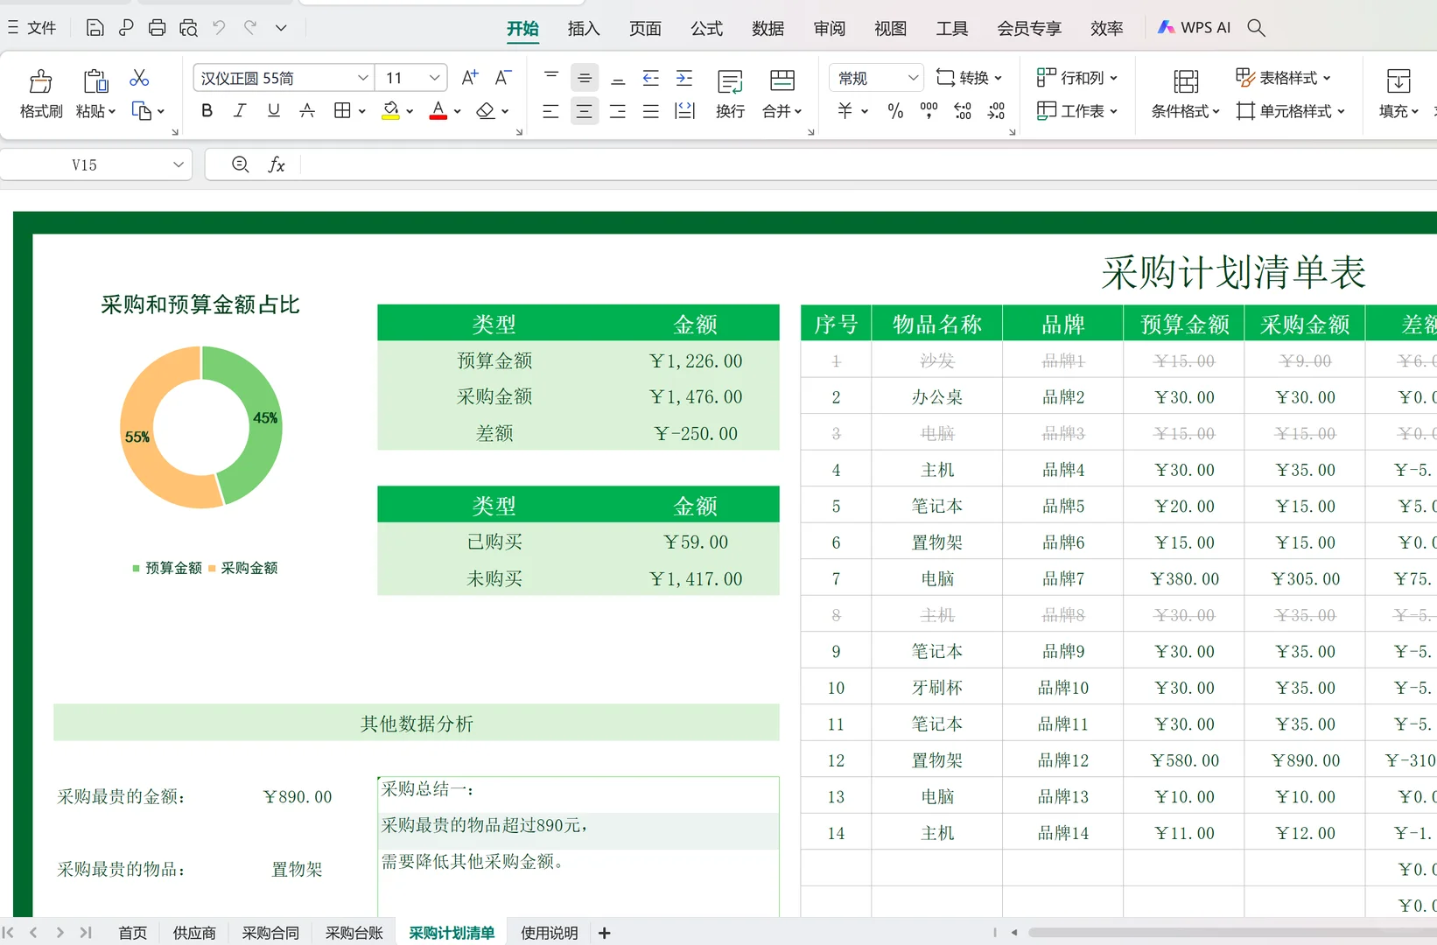Apply strikethrough formatting
This screenshot has height=945, width=1437.
point(305,110)
